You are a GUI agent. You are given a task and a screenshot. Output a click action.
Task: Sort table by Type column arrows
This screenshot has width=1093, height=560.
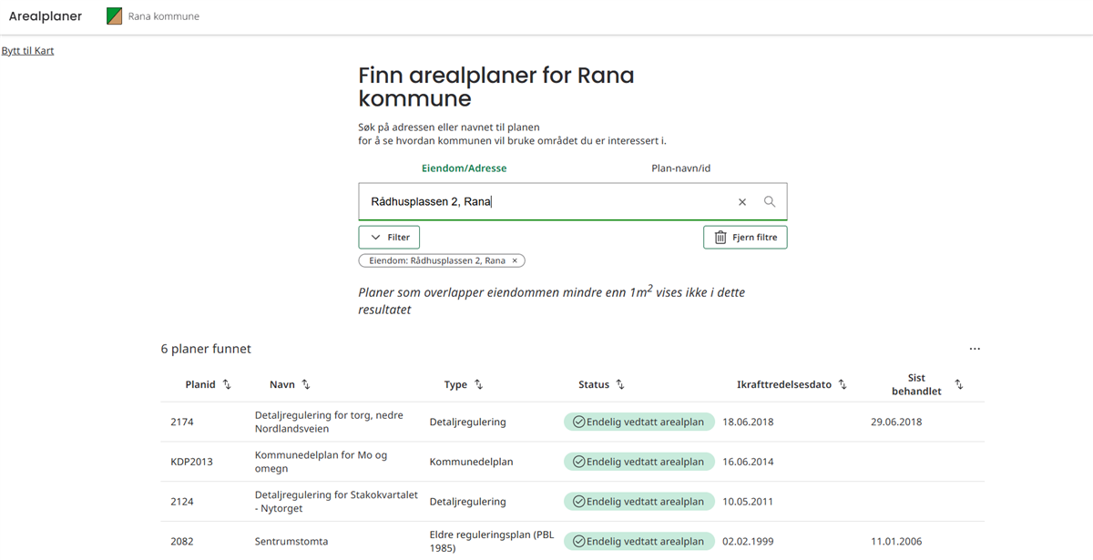tap(478, 385)
